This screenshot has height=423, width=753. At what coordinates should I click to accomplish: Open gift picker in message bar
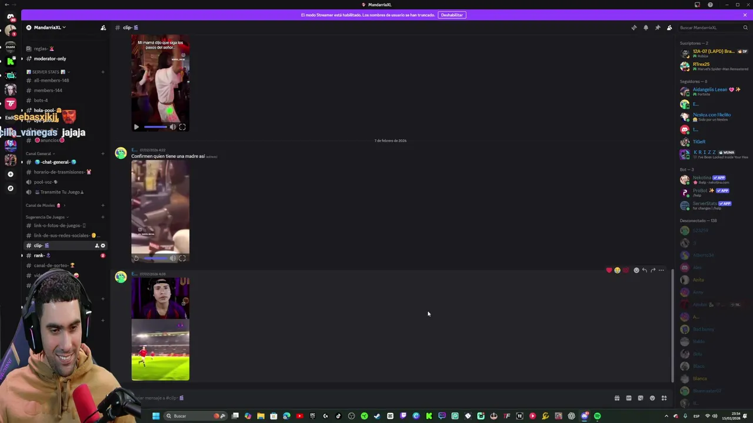pos(617,398)
